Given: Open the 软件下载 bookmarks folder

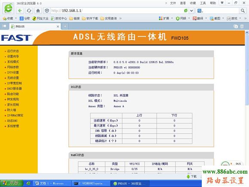Looking at the screenshot, I should (x=90, y=18).
